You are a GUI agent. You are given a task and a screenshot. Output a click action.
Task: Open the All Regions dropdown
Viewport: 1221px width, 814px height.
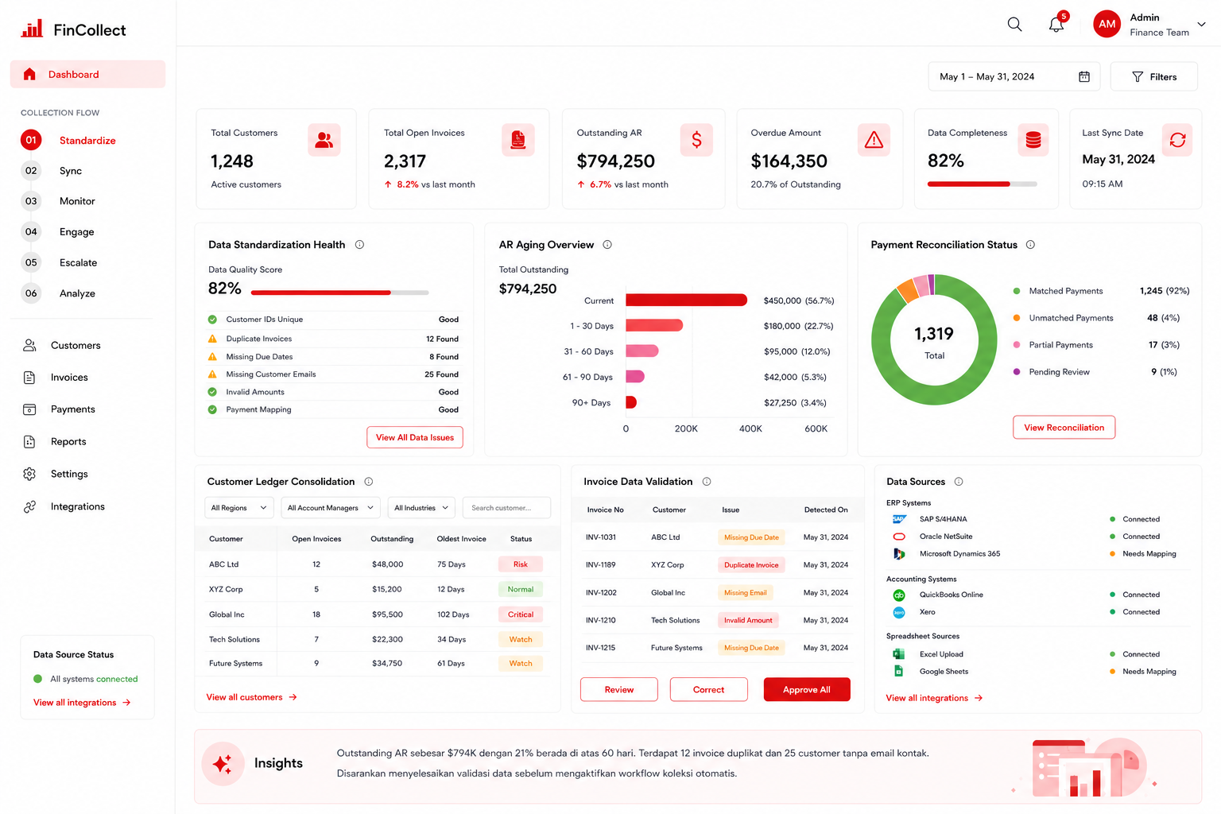point(239,508)
